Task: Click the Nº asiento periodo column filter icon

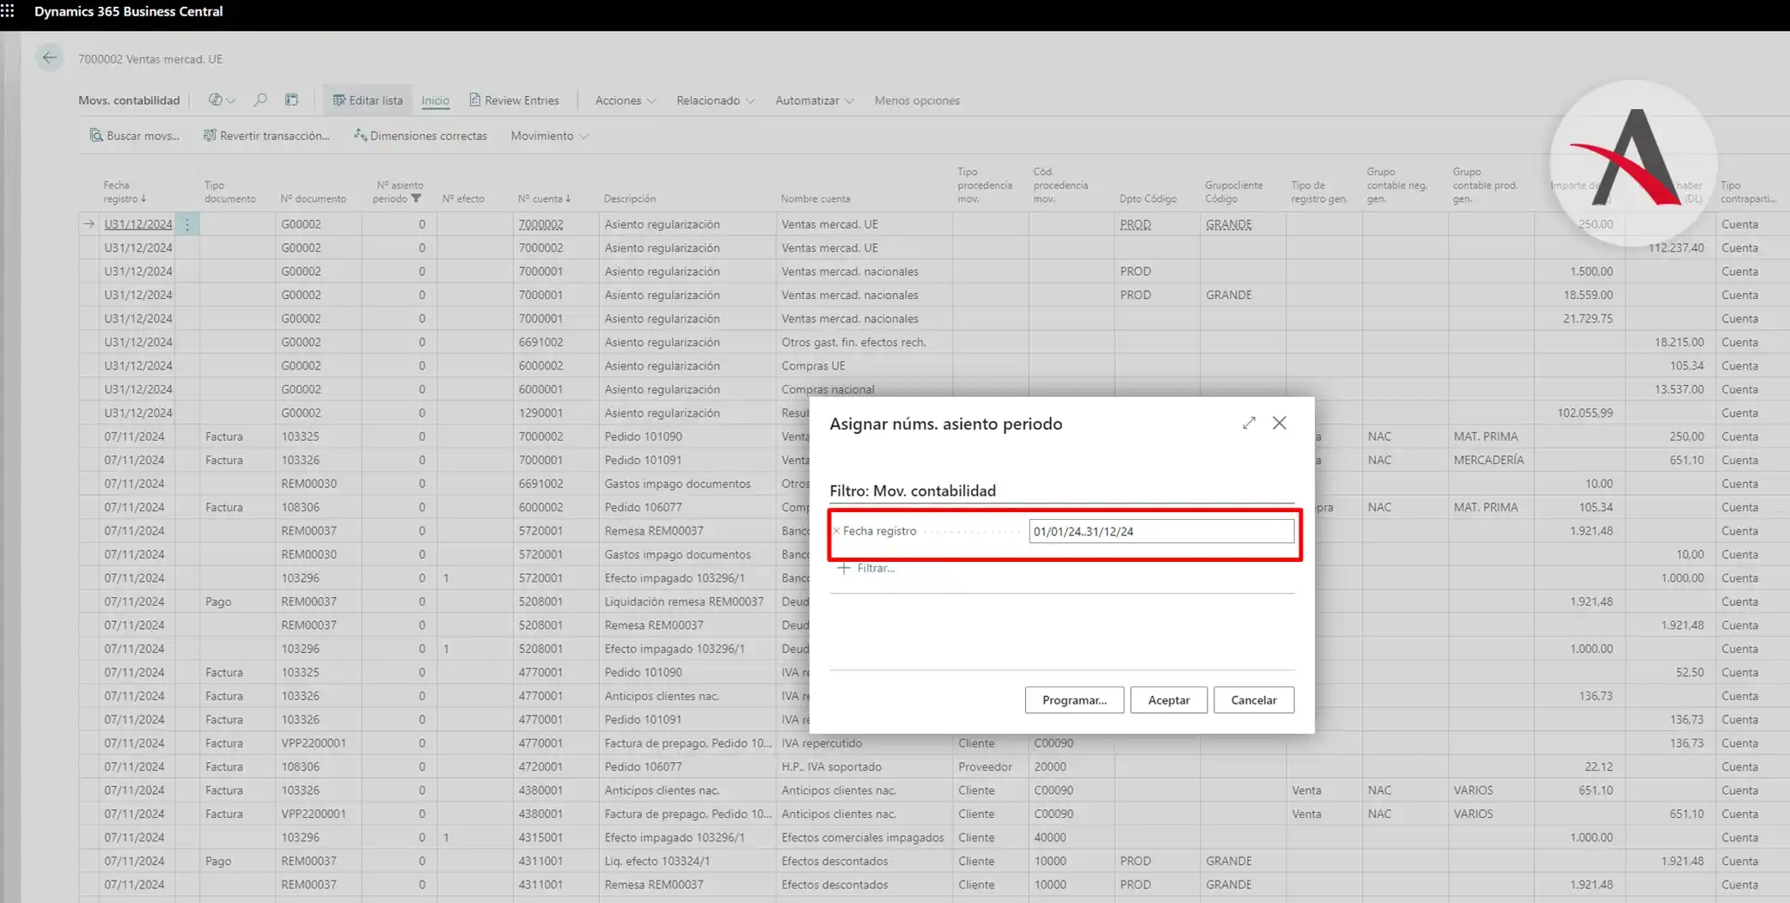Action: tap(417, 198)
